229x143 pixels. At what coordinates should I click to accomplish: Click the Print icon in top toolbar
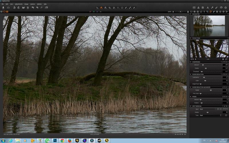point(221,8)
